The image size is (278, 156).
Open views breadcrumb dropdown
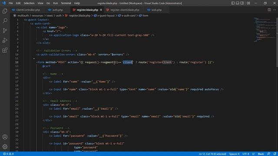click(50, 16)
